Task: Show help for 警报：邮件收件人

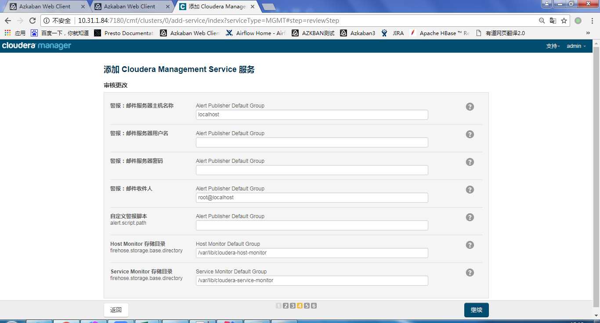Action: (x=470, y=190)
